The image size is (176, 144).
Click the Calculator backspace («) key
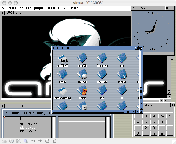(154, 134)
